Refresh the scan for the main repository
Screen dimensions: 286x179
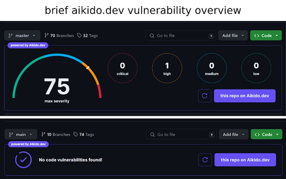tap(205, 160)
